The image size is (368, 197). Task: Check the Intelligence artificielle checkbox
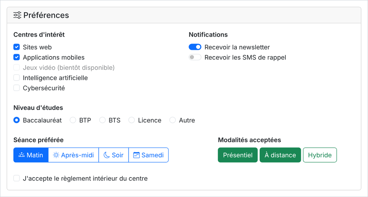click(16, 78)
